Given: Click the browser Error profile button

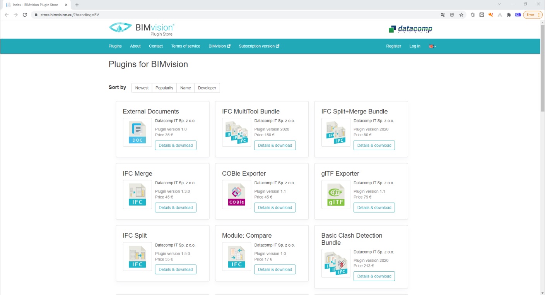Looking at the screenshot, I should pos(533,15).
